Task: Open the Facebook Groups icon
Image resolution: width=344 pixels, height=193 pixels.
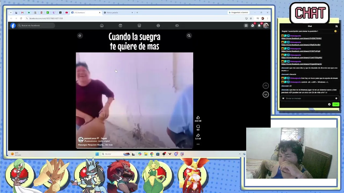Action: click(x=158, y=25)
